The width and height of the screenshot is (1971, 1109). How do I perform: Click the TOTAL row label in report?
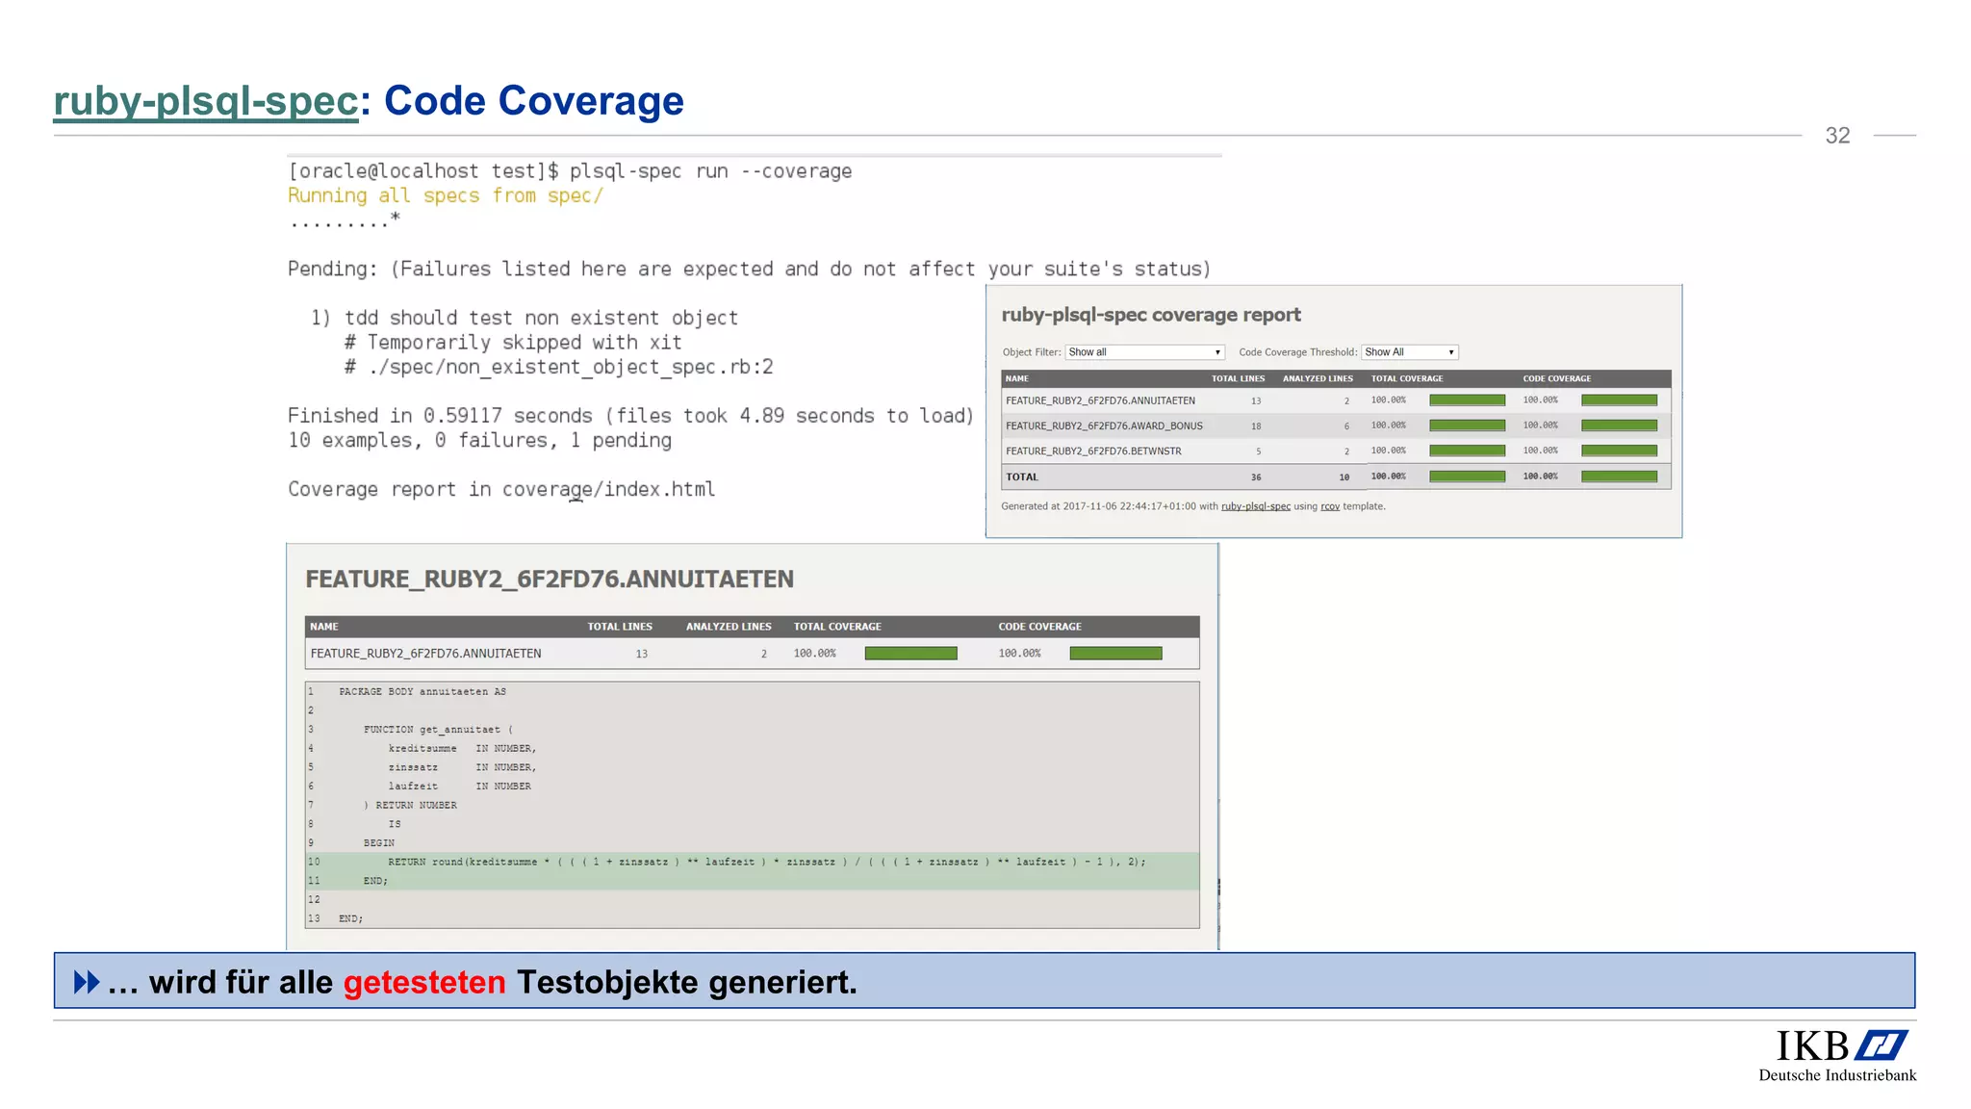pos(1022,477)
